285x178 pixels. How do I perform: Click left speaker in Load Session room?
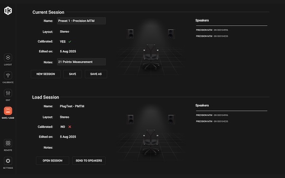click(x=131, y=119)
